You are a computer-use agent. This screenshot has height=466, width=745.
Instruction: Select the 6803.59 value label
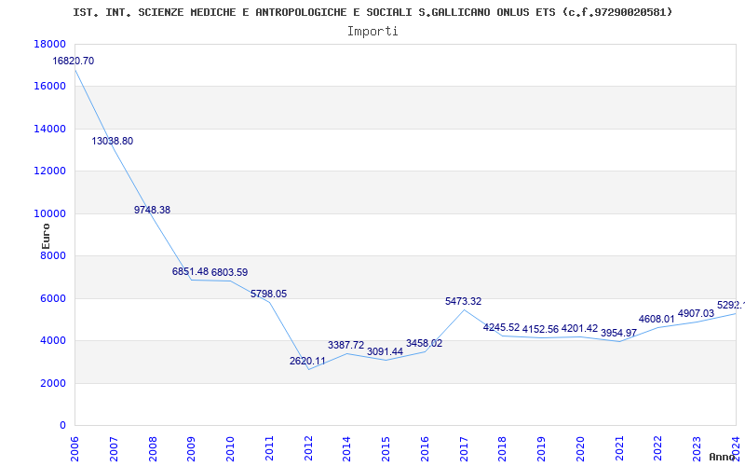click(229, 272)
